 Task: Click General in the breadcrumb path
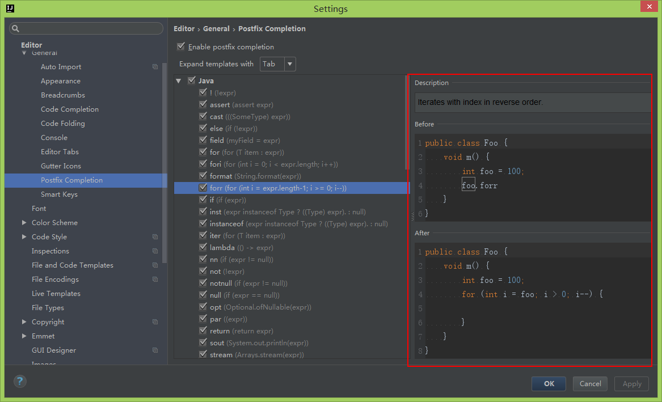216,29
